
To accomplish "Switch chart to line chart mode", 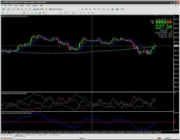I will pyautogui.click(x=90, y=9).
